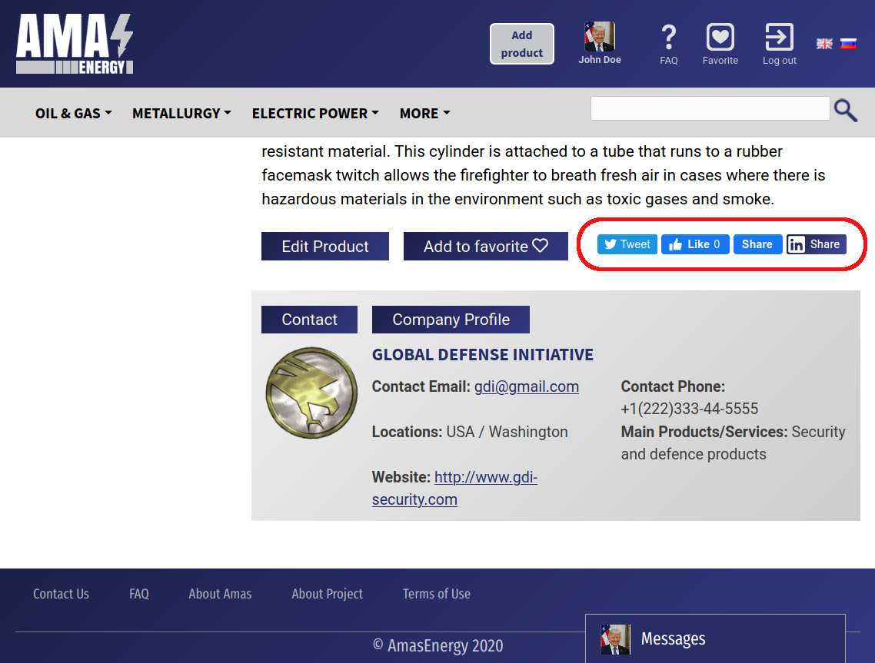This screenshot has height=663, width=875.
Task: Switch to the Company Profile tab
Action: click(x=451, y=320)
